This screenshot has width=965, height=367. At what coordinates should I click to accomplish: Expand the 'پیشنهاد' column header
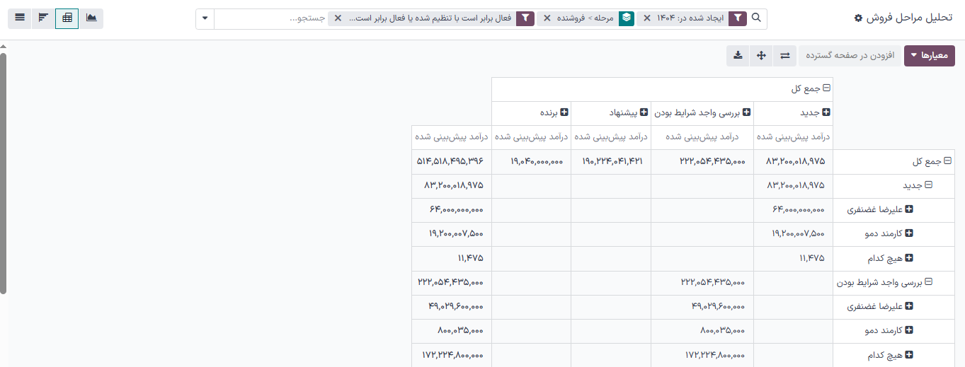click(644, 112)
